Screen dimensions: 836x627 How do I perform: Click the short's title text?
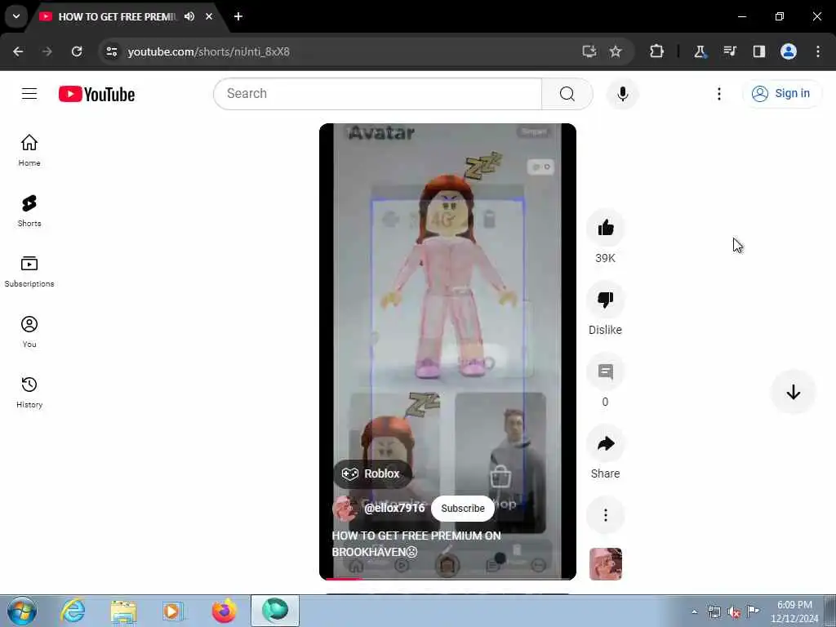(x=416, y=544)
